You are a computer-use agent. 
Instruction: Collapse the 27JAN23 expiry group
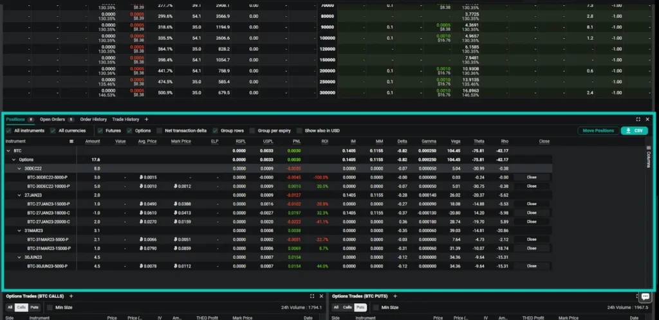(x=19, y=194)
